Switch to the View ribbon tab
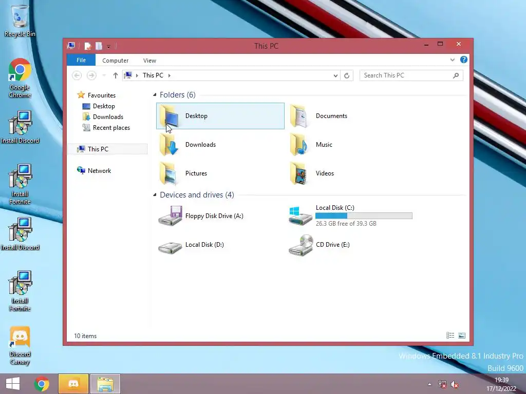This screenshot has height=394, width=526. [149, 61]
